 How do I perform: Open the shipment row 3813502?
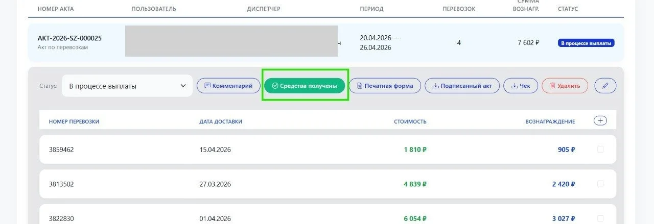click(328, 184)
